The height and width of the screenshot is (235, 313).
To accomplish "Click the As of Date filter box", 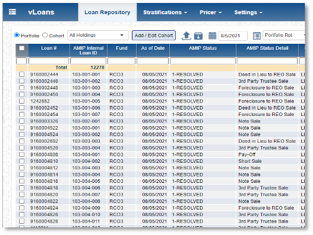I will click(153, 61).
